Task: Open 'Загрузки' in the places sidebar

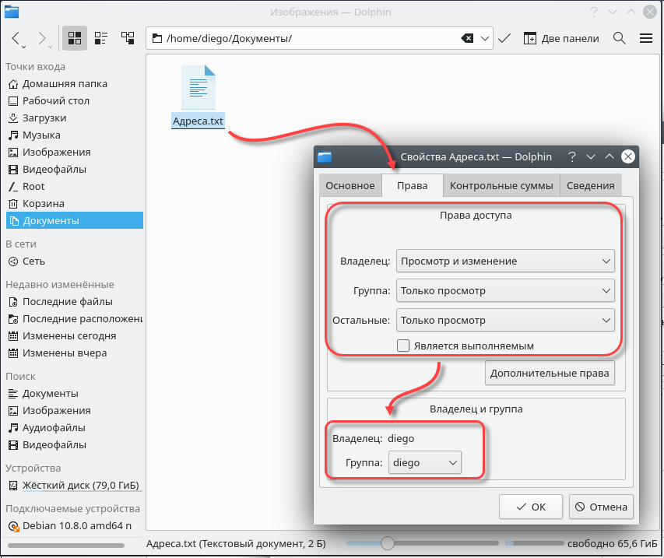Action: 44,118
